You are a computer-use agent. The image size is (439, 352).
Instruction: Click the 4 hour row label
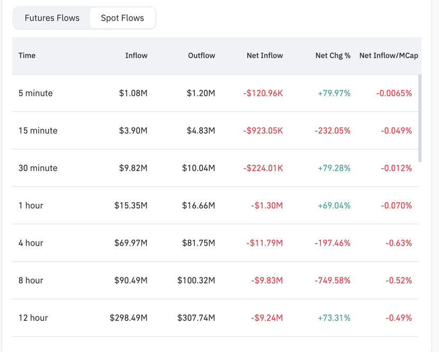tap(31, 243)
